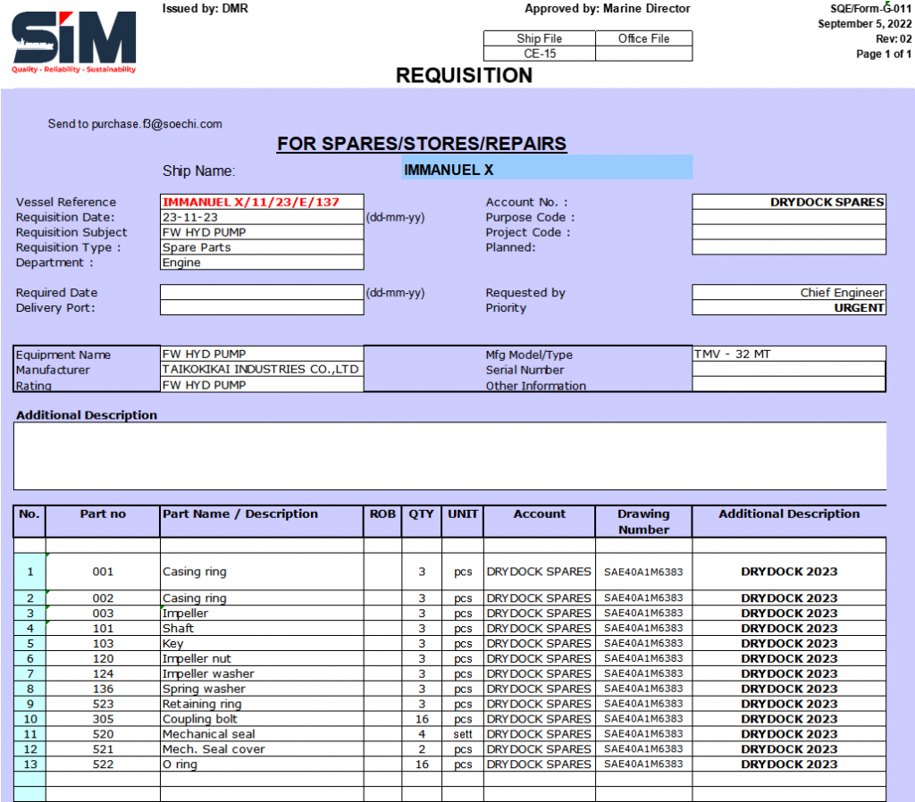Viewport: 915px width, 802px height.
Task: Click the empty Serial Number field
Action: click(788, 370)
